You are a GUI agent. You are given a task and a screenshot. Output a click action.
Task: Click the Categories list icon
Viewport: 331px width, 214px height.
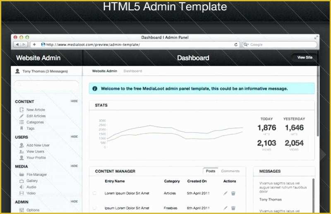point(22,122)
